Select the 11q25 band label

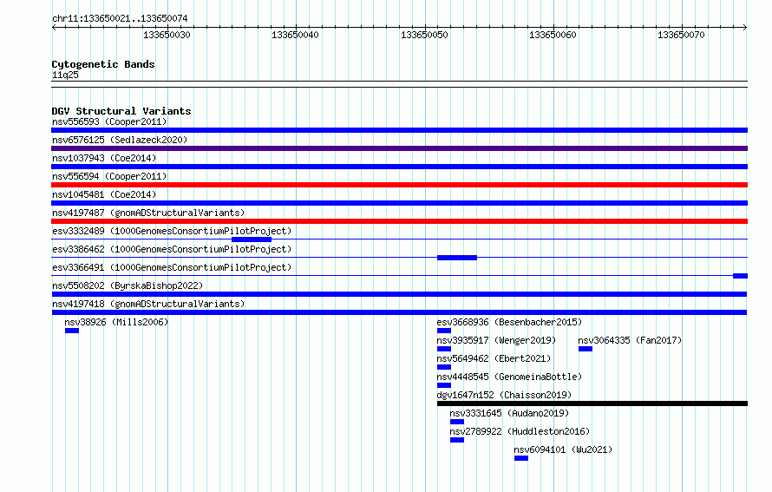65,75
